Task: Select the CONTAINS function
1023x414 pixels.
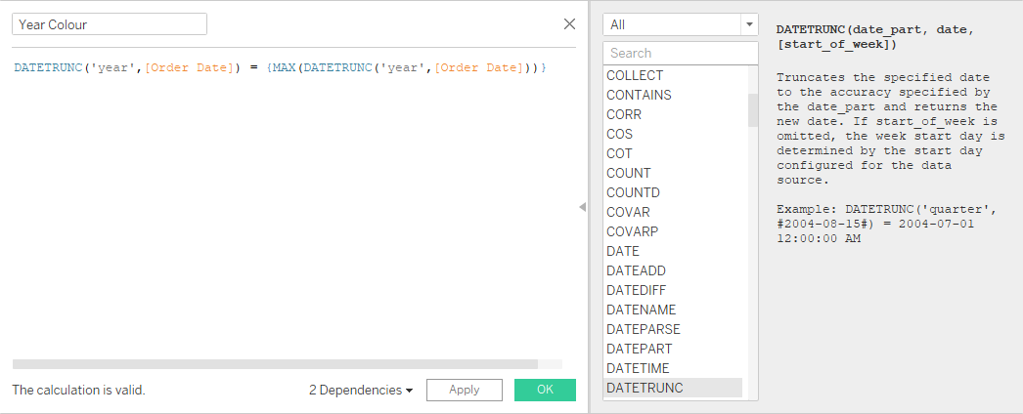Action: click(639, 95)
